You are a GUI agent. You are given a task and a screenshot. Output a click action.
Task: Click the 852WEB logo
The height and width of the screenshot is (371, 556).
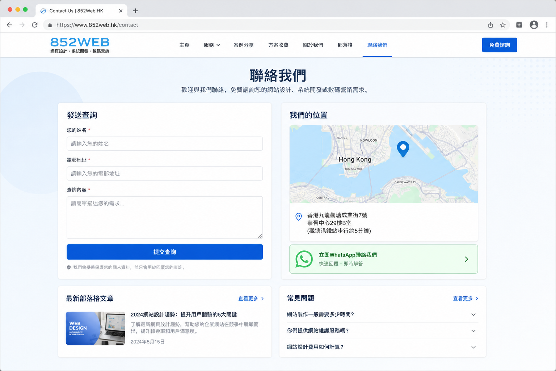[80, 45]
